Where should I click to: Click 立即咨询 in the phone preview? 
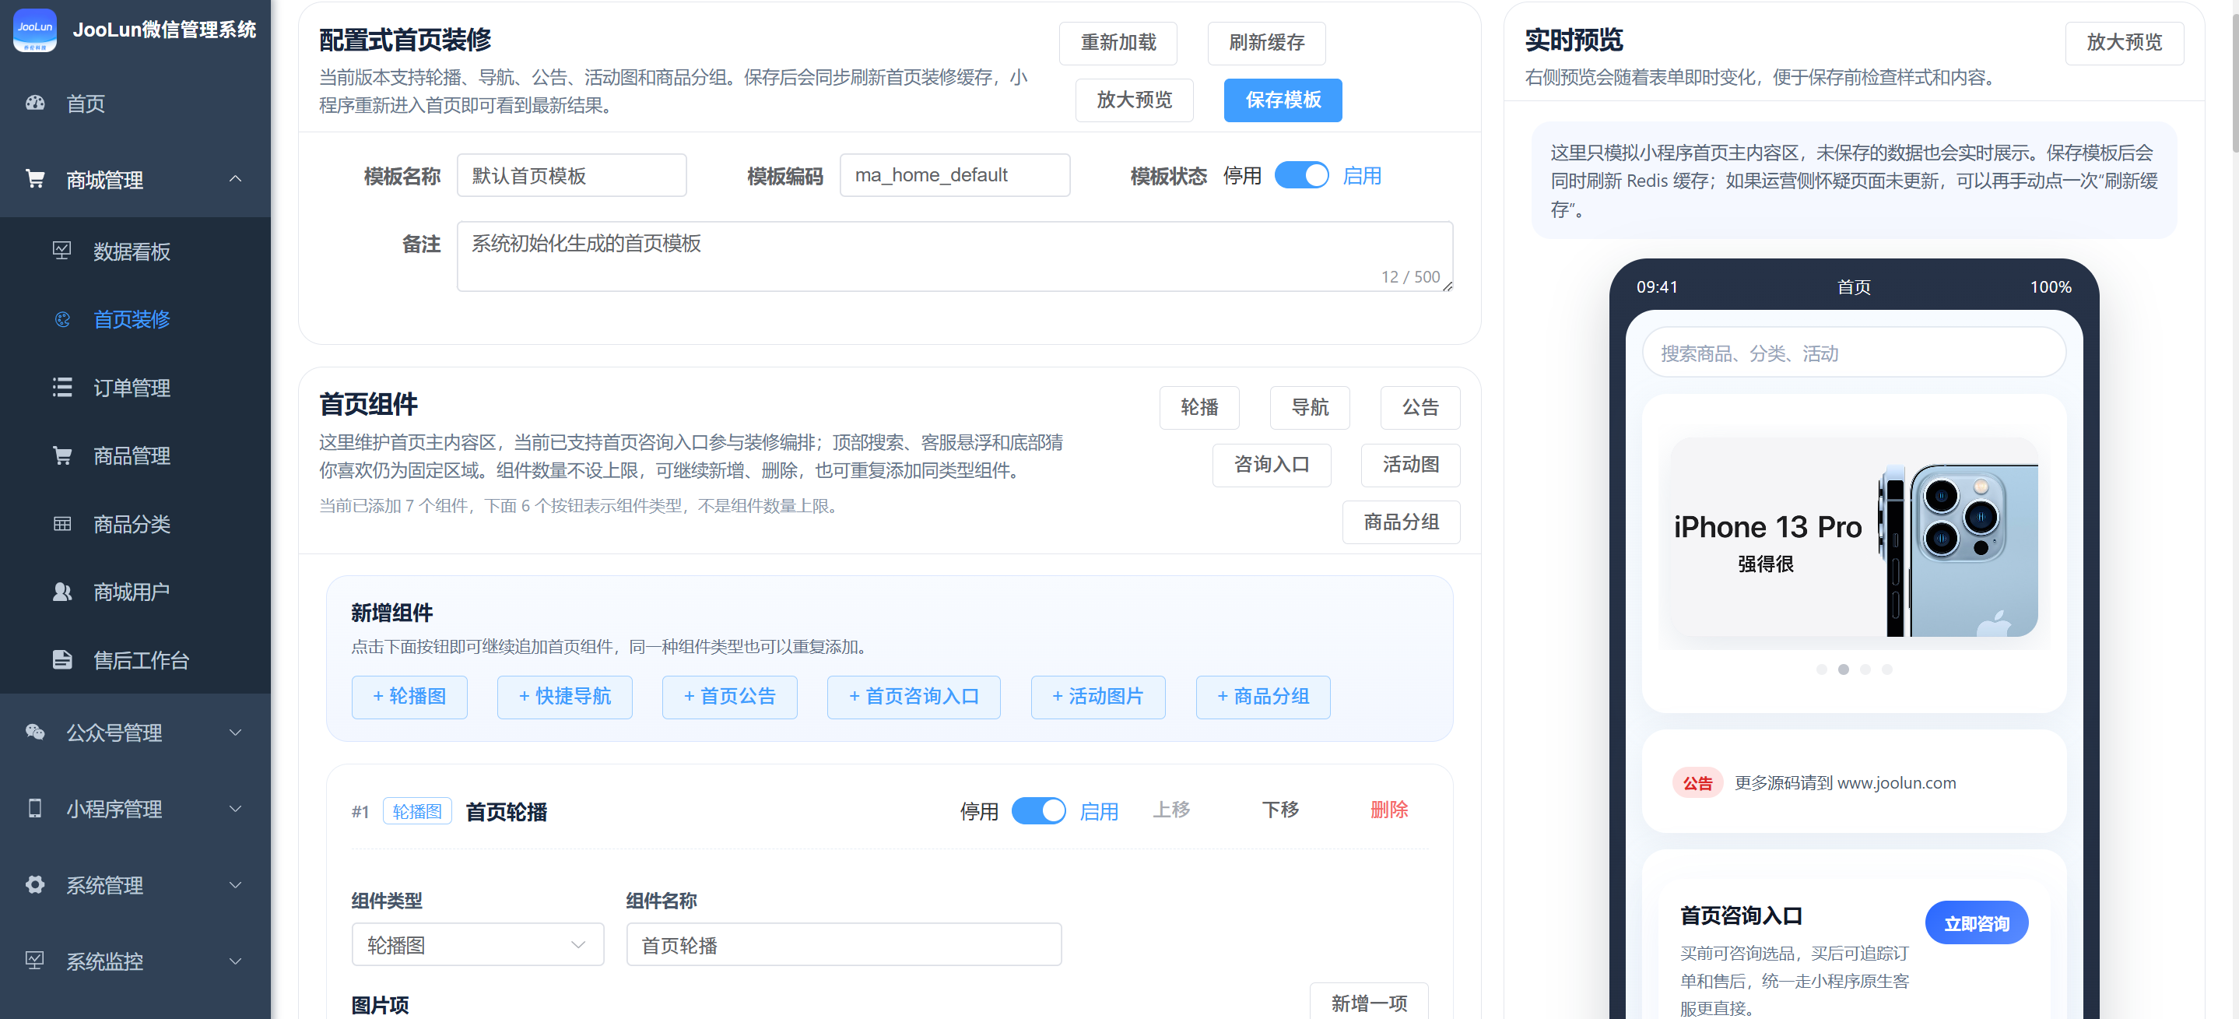[1976, 922]
